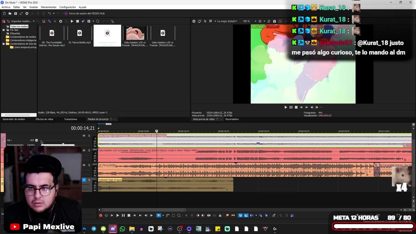This screenshot has height=234, width=416.
Task: Toggle the lock event icon
Action: [220, 215]
